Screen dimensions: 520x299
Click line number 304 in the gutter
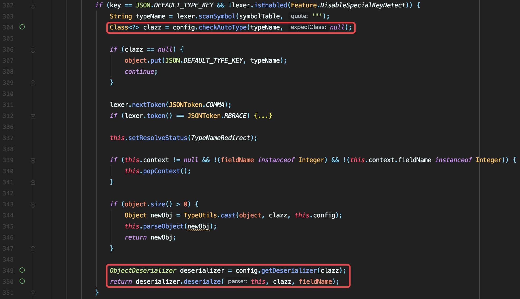[x=8, y=27]
